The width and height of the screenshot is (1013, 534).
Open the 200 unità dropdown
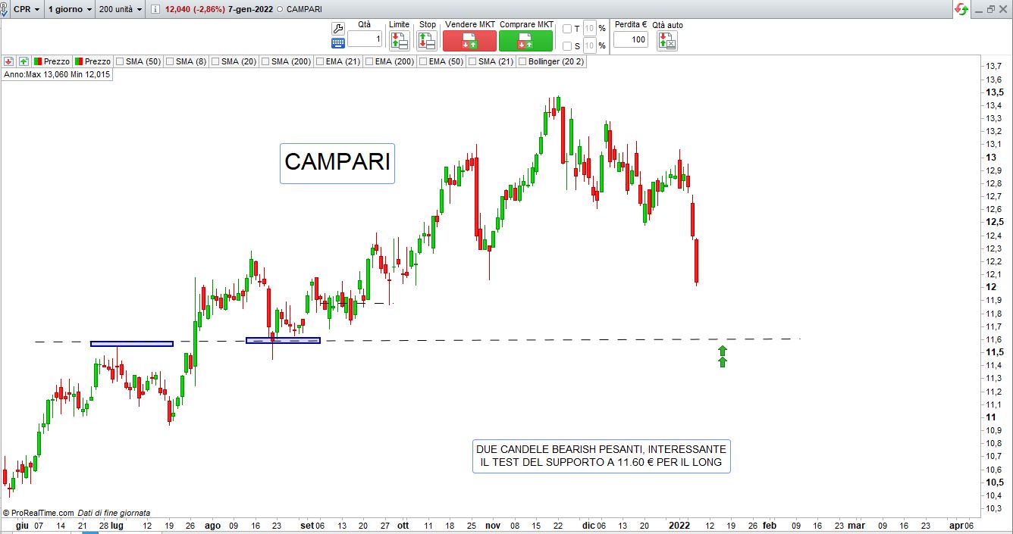pyautogui.click(x=121, y=9)
